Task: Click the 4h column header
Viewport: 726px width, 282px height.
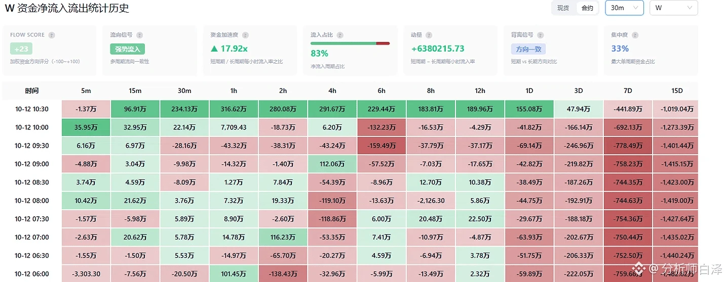Action: 332,91
